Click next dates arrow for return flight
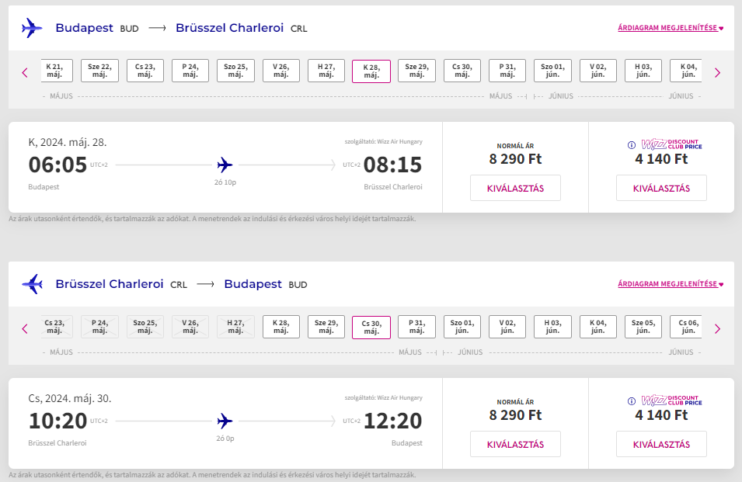This screenshot has height=482, width=742. tap(717, 329)
